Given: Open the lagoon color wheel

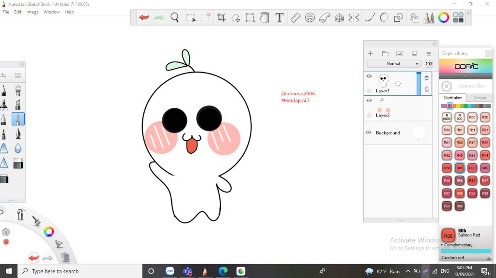Looking at the screenshot, I should [x=49, y=232].
